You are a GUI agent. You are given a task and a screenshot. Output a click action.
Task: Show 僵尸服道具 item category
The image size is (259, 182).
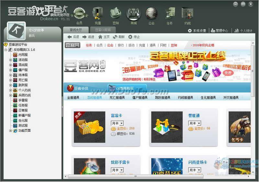[140, 98]
